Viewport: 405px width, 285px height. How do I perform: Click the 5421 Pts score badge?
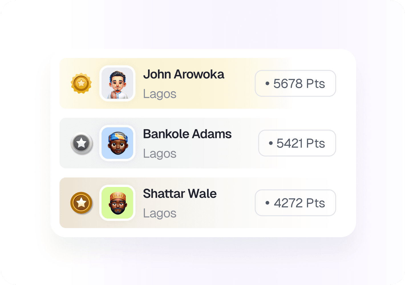coord(297,143)
